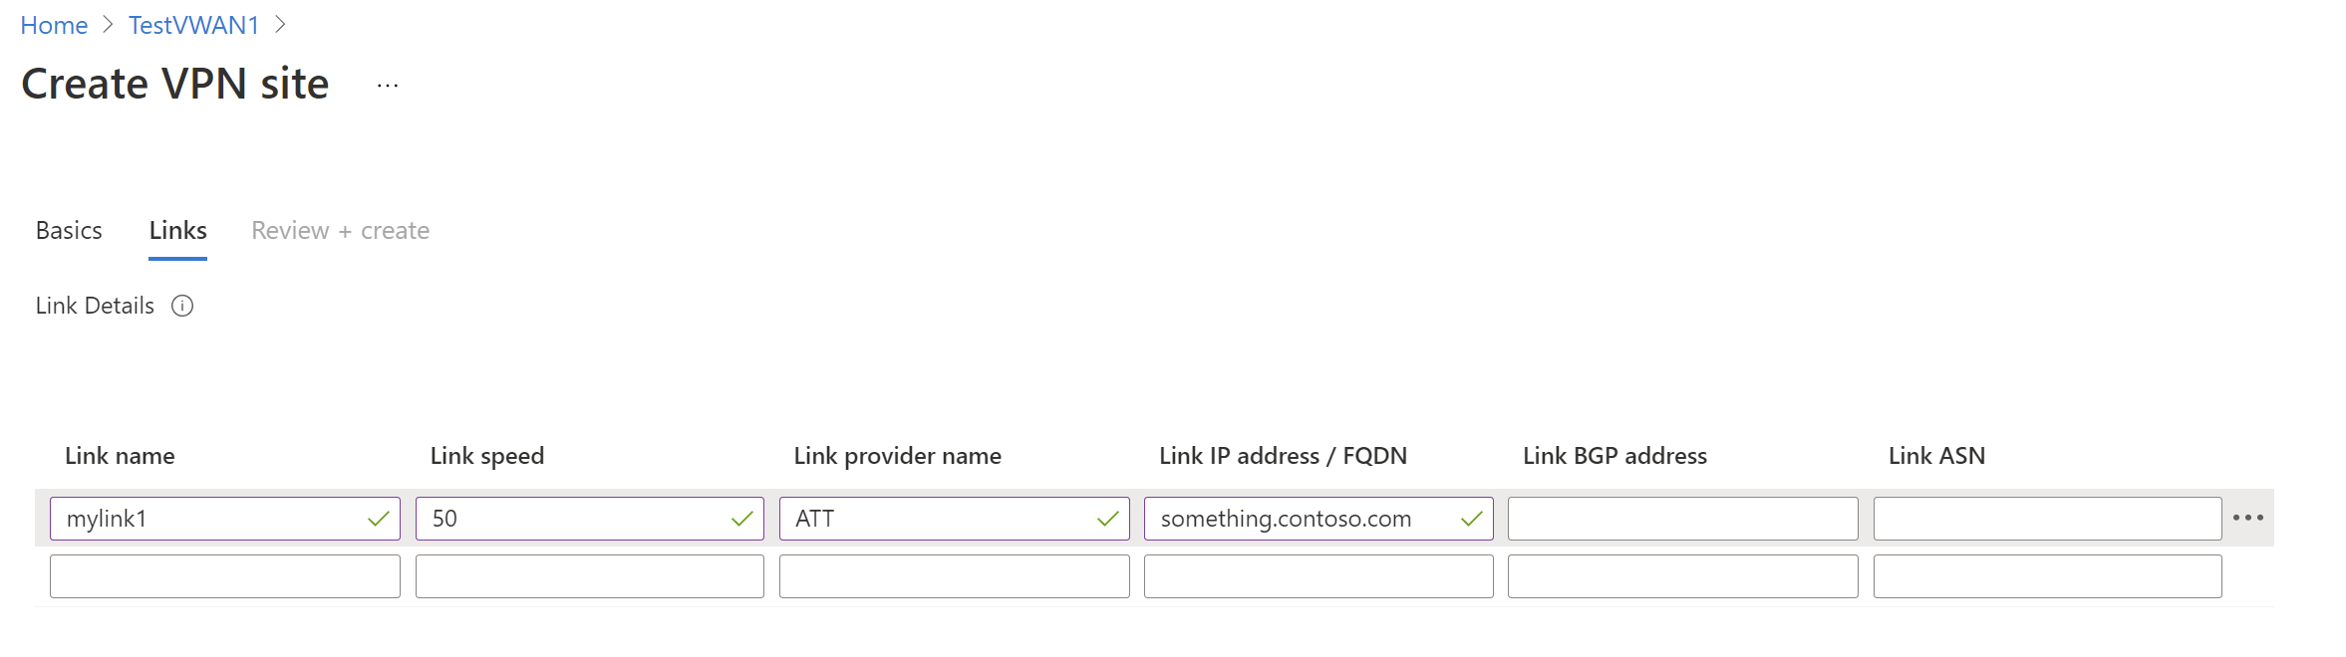Click the Link name field containing mylink1
The image size is (2346, 657).
point(209,519)
